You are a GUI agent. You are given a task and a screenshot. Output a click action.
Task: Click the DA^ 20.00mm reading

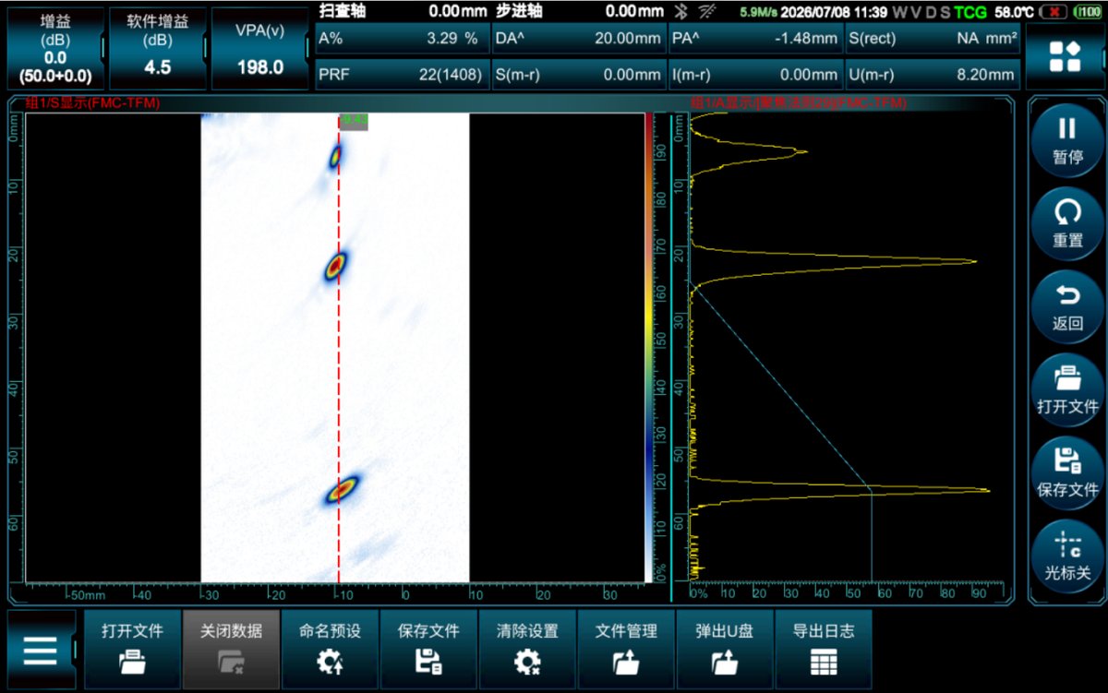click(578, 39)
